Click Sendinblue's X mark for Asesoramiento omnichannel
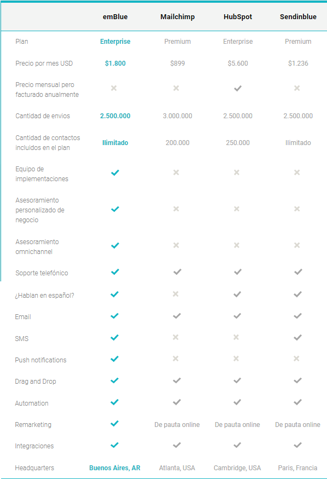The image size is (327, 479). 297,245
